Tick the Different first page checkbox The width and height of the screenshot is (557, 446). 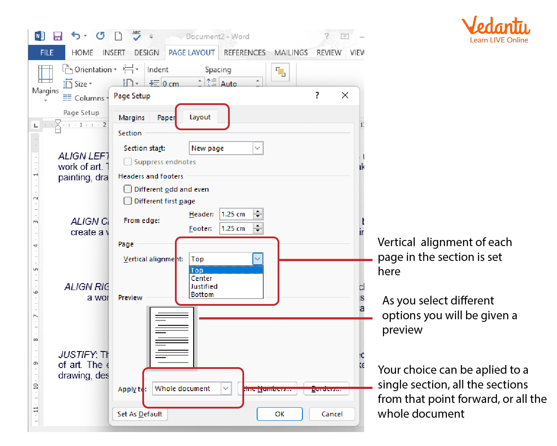tap(128, 201)
